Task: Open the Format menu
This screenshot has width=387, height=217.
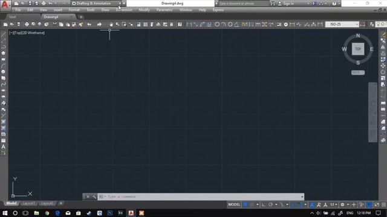Action: [x=74, y=10]
